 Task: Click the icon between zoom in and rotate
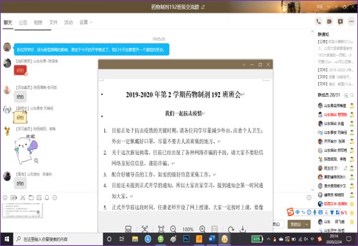click(214, 229)
